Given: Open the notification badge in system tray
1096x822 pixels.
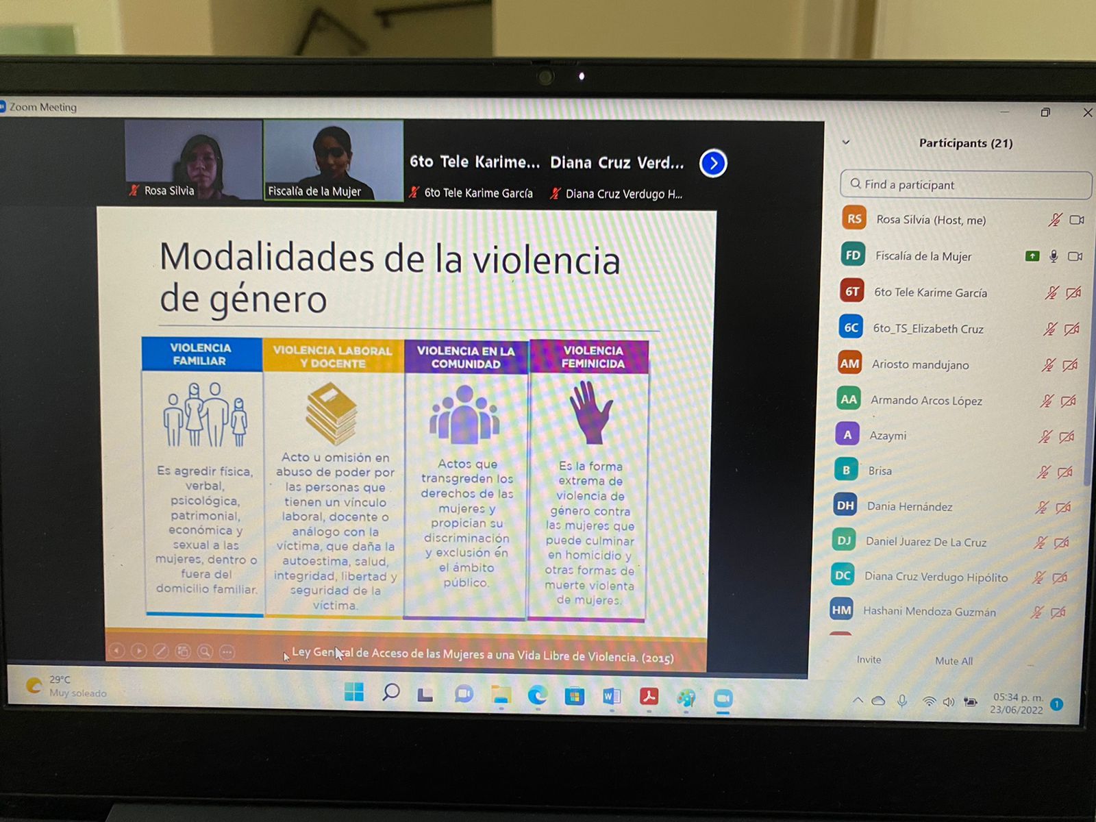Looking at the screenshot, I should pyautogui.click(x=1057, y=703).
